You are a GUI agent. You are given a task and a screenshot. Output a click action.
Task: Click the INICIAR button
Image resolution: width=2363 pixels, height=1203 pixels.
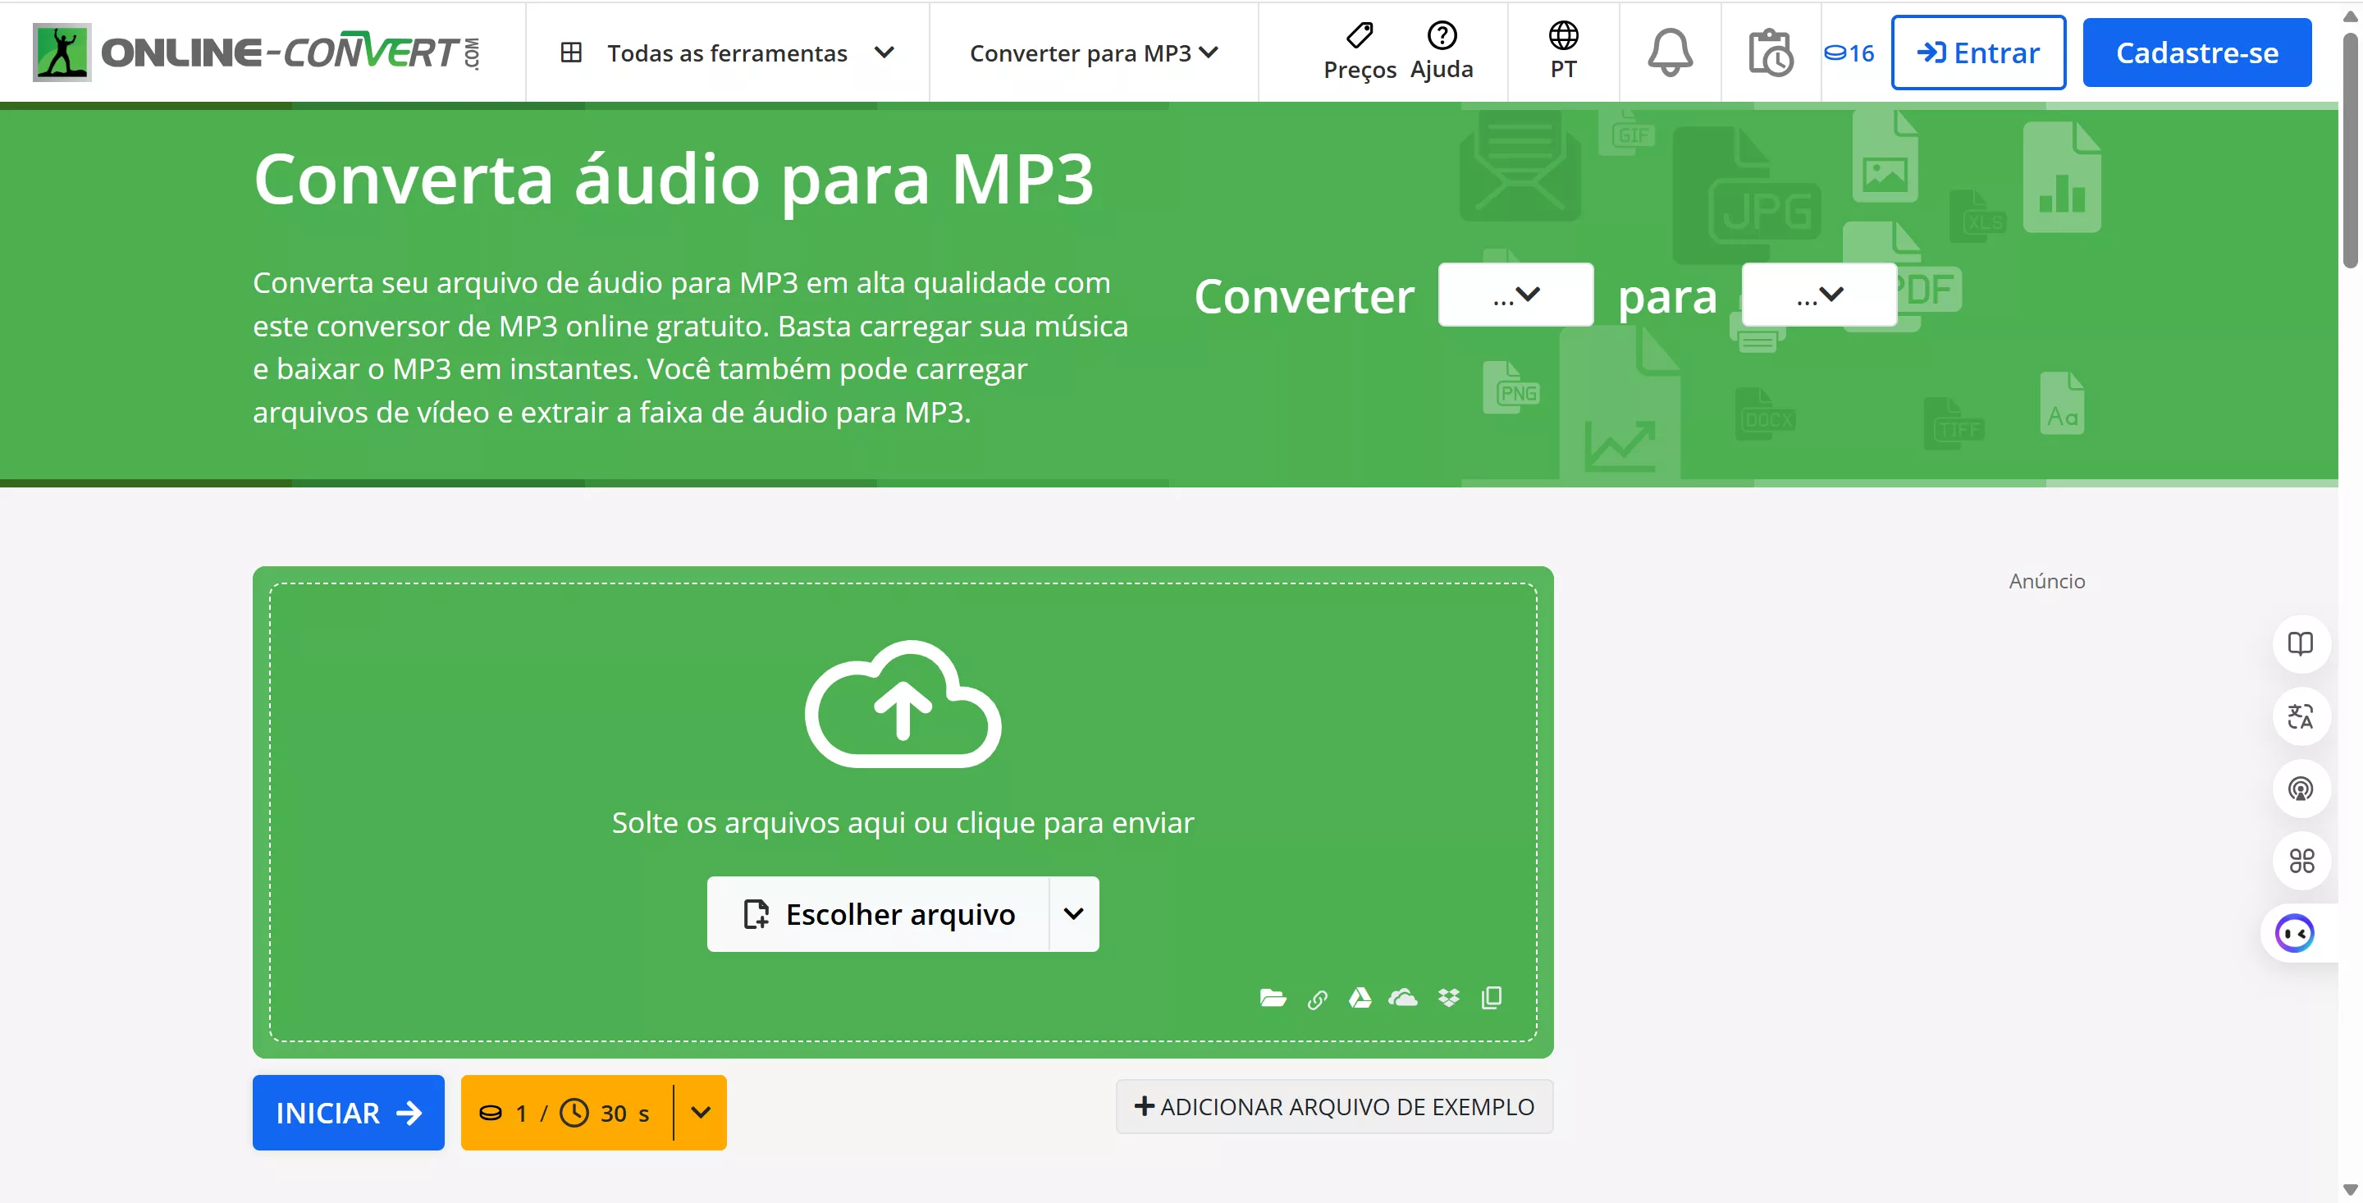tap(348, 1112)
